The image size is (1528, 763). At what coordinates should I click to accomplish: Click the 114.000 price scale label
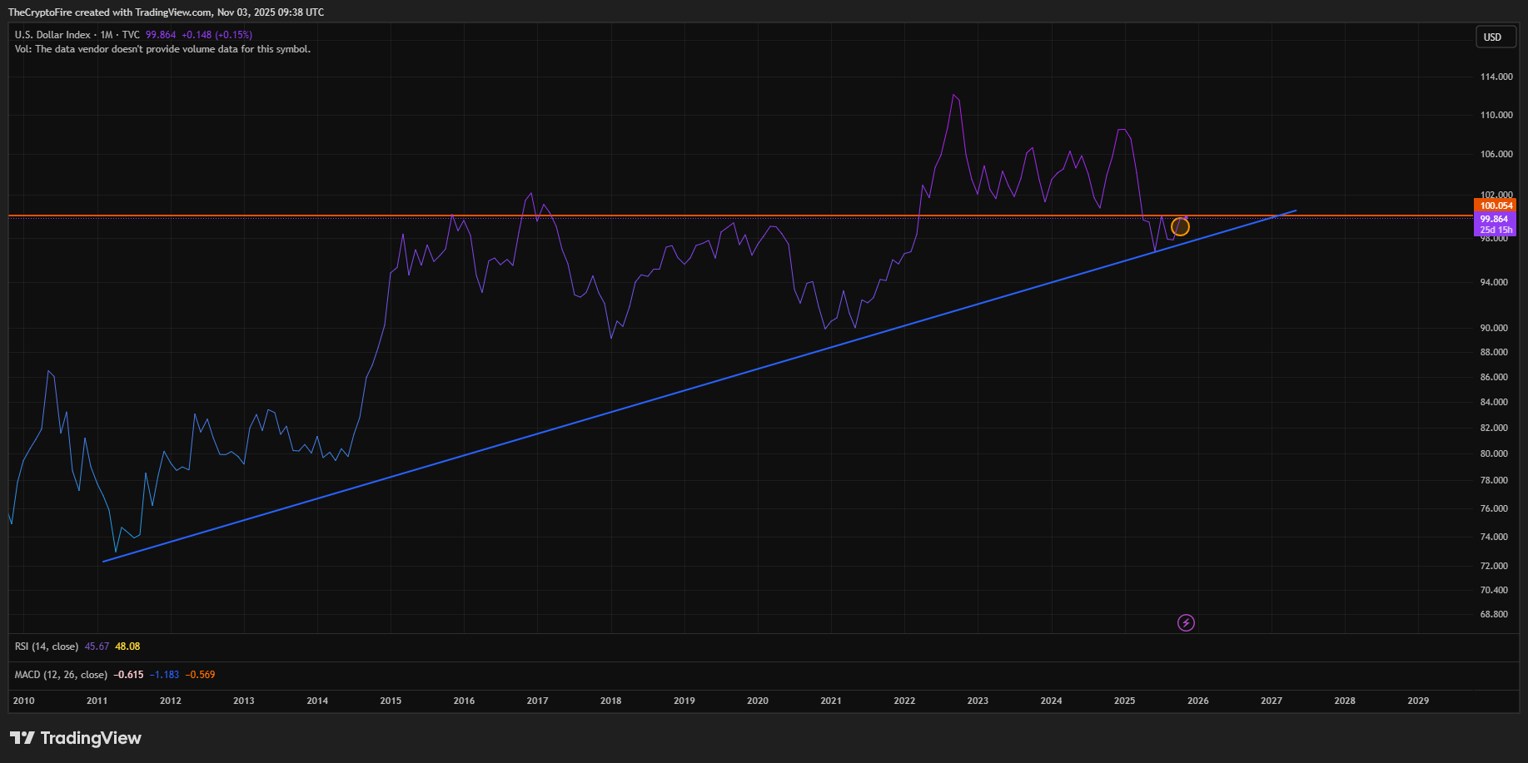1496,77
